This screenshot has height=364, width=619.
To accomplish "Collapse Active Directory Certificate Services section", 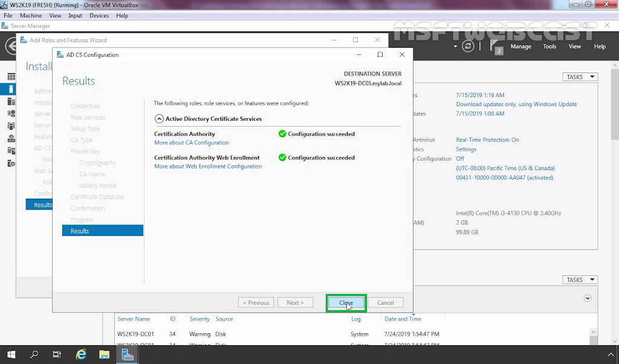I will click(159, 119).
